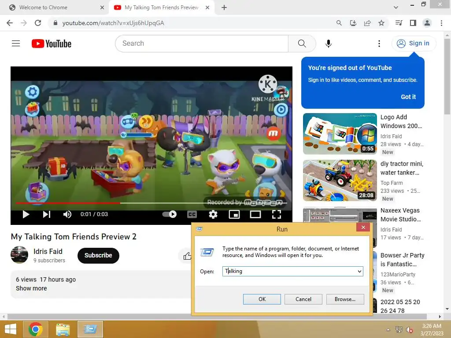Click the zoom magnifier icon in address bar
This screenshot has width=451, height=338.
point(339,23)
